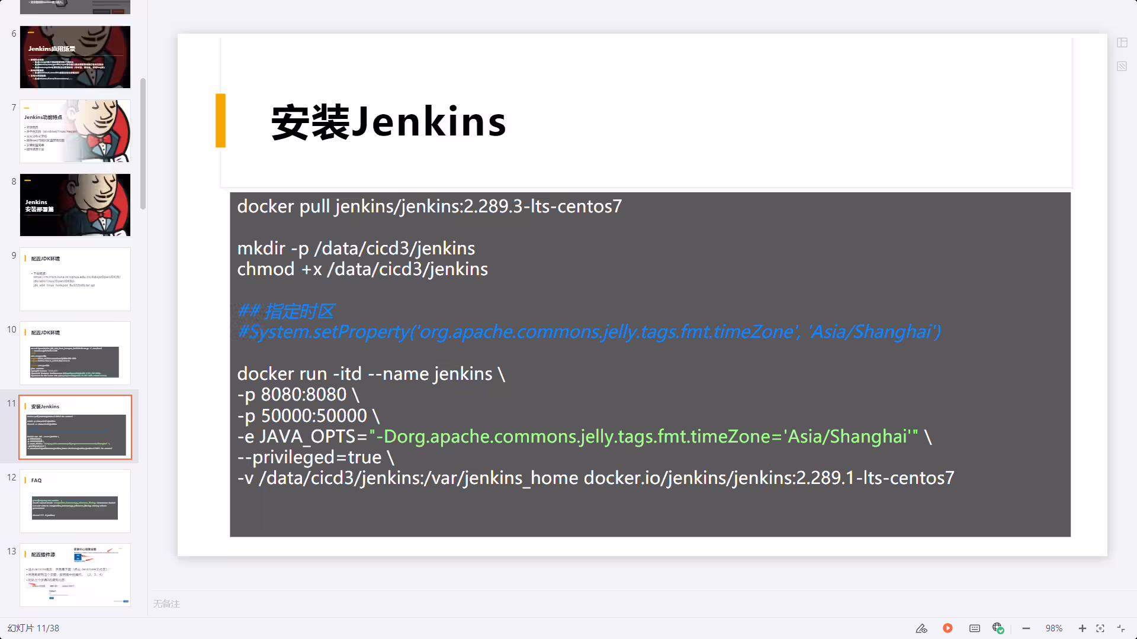Zoom out with the minus button
Screen dimensions: 1137x639
coord(1026,628)
